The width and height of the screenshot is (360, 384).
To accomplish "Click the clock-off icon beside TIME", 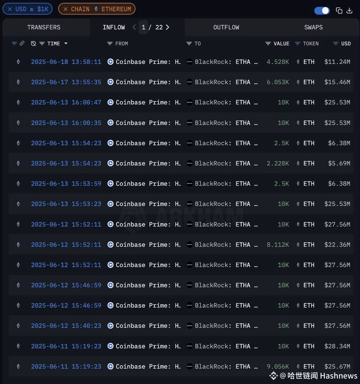I will [33, 43].
